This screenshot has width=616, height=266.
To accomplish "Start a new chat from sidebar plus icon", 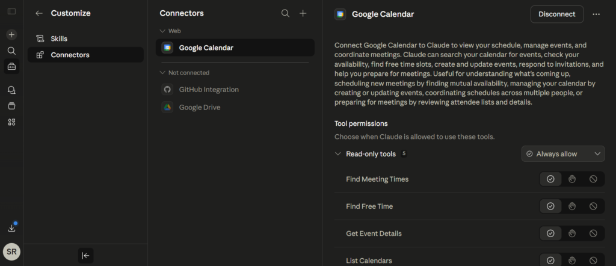I will pyautogui.click(x=11, y=34).
